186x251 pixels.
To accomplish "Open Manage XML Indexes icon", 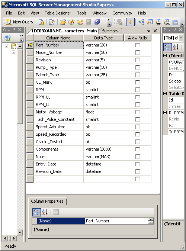I will 167,22.
